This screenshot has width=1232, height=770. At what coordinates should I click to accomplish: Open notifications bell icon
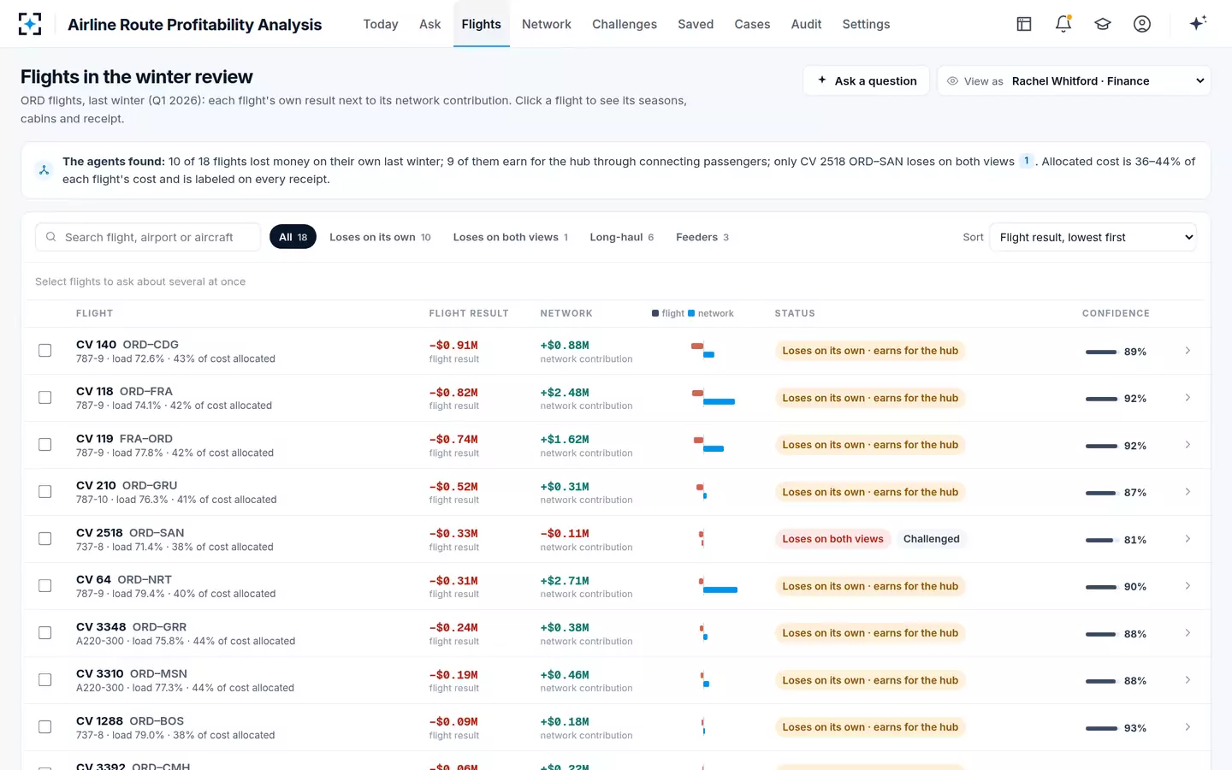click(1063, 24)
